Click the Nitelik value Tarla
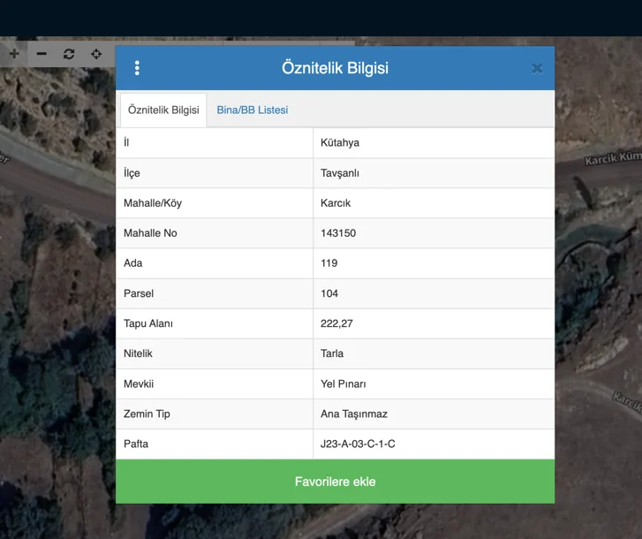 click(x=332, y=353)
